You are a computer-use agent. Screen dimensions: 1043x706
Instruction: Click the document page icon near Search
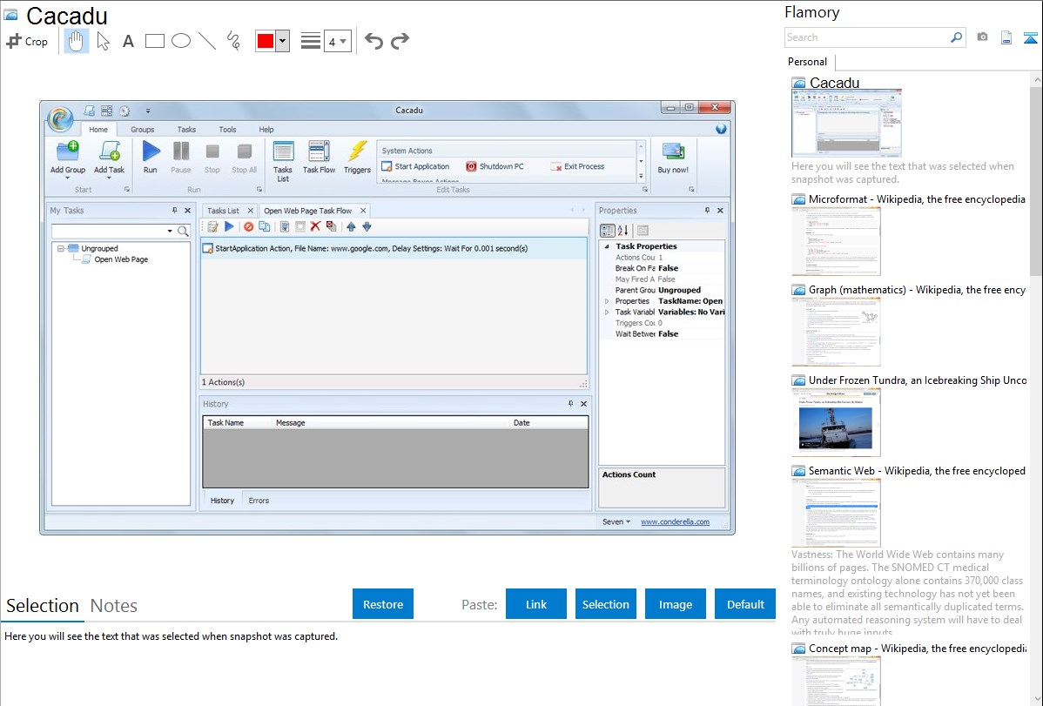(1006, 37)
